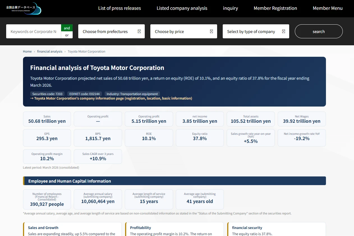Select Sales 50.68 trillion yen card
The width and height of the screenshot is (354, 236).
[x=47, y=119]
